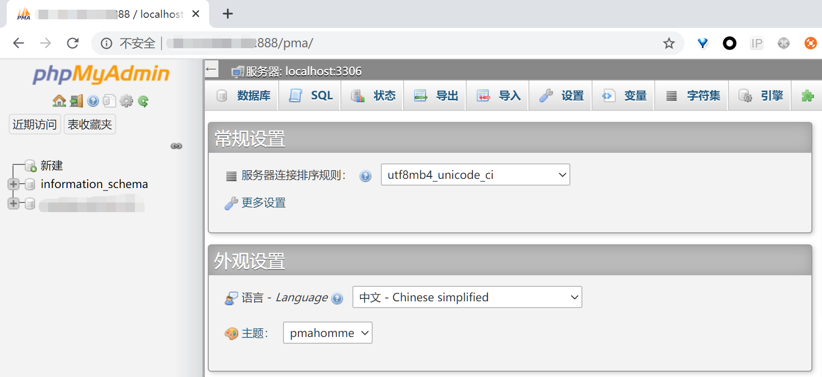
Task: Bookmark this page with the star icon
Action: (669, 43)
